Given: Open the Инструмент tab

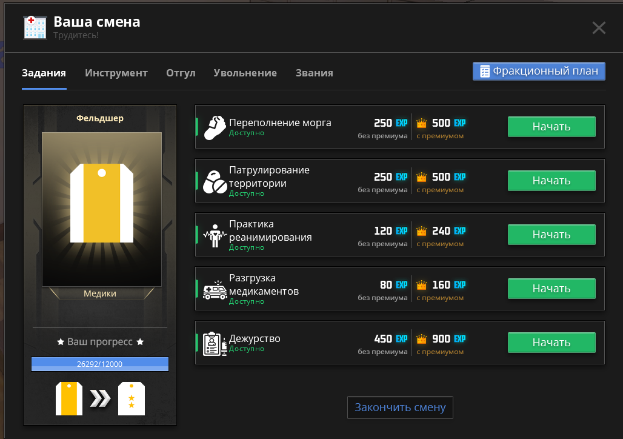Looking at the screenshot, I should pyautogui.click(x=116, y=73).
